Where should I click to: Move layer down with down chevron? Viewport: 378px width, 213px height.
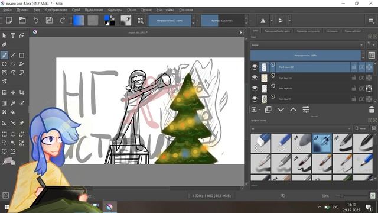pyautogui.click(x=281, y=110)
